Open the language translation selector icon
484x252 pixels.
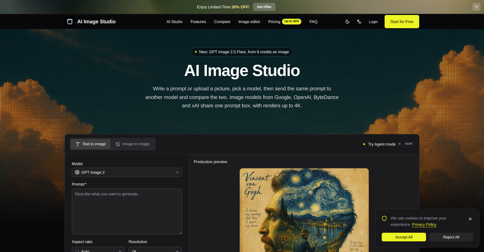pos(359,22)
